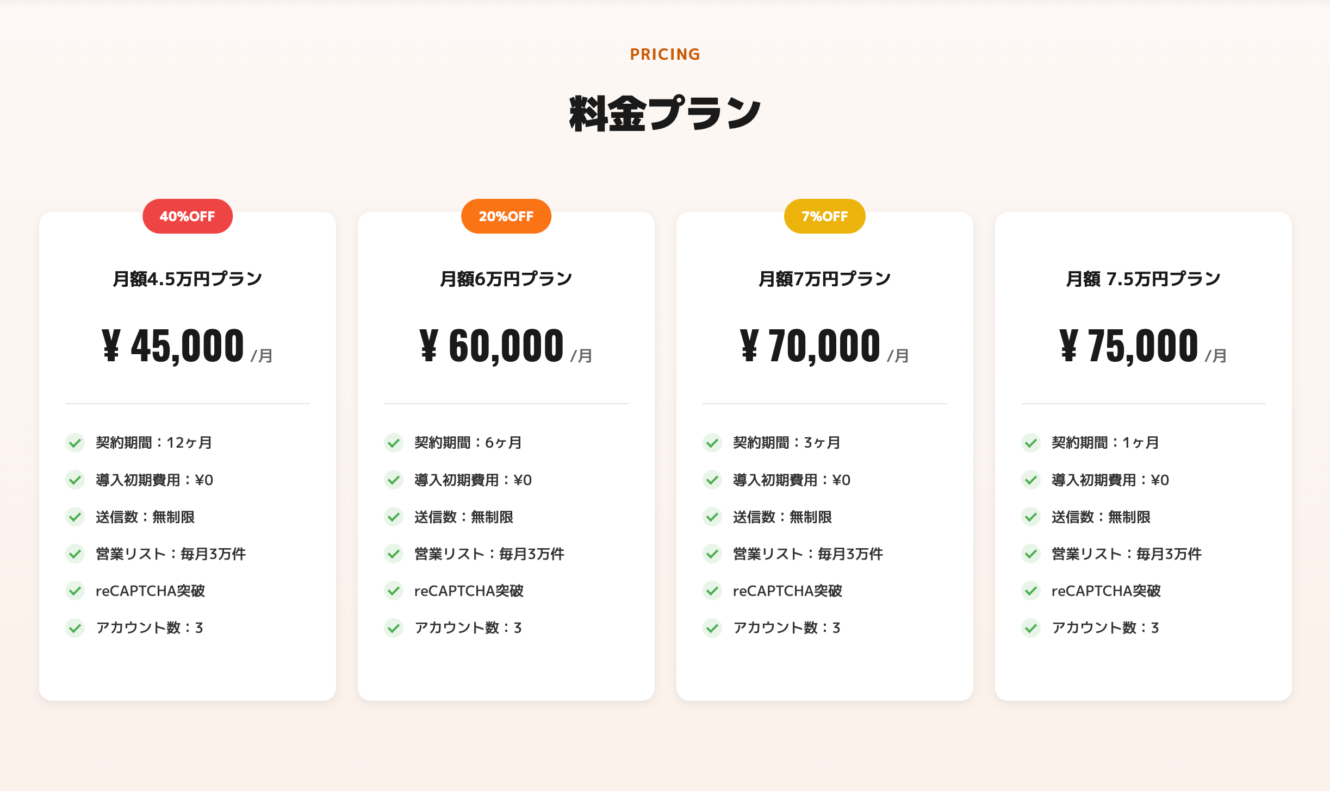
Task: Select the 月額4.5万円プラン title
Action: point(187,279)
